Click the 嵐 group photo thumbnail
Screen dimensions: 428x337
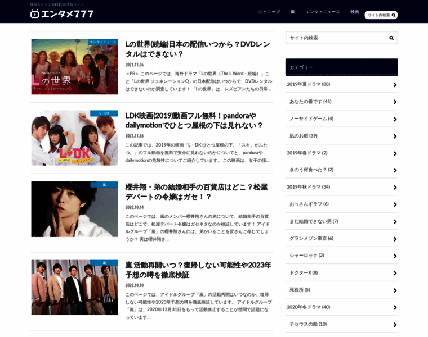(75, 287)
